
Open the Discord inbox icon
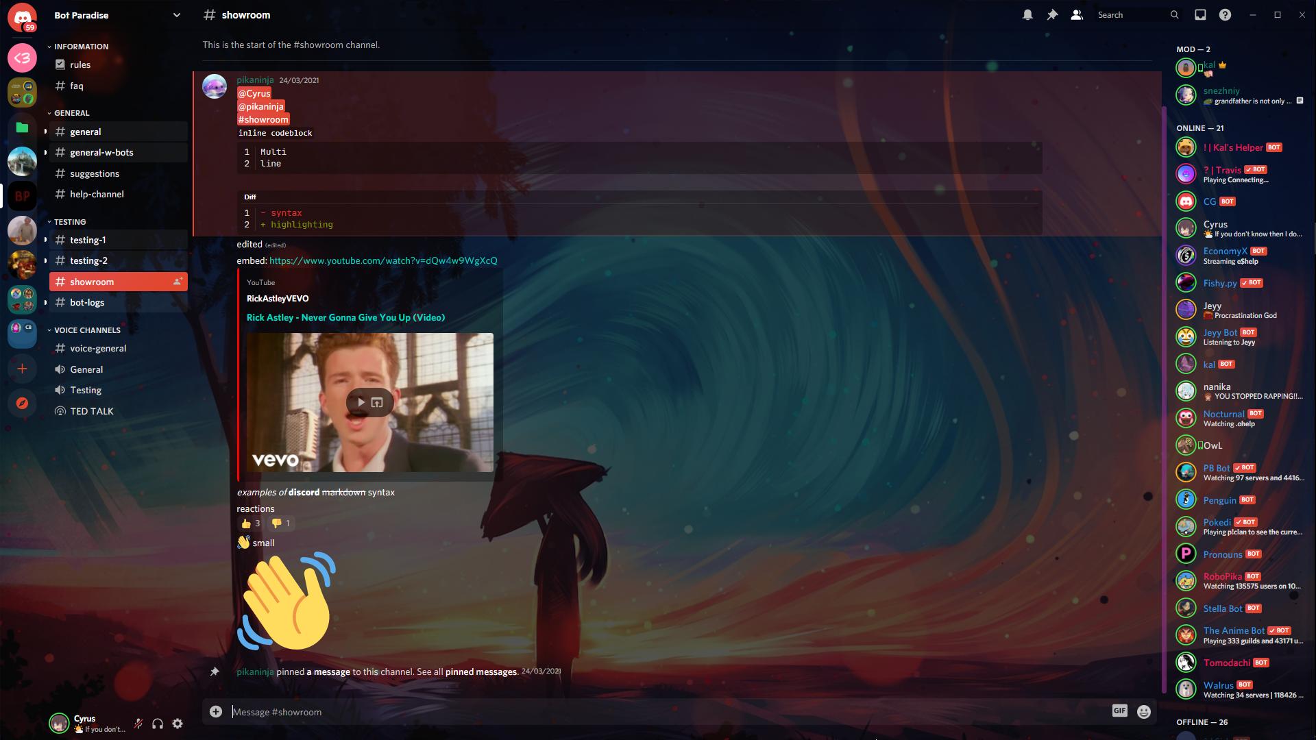[1200, 14]
